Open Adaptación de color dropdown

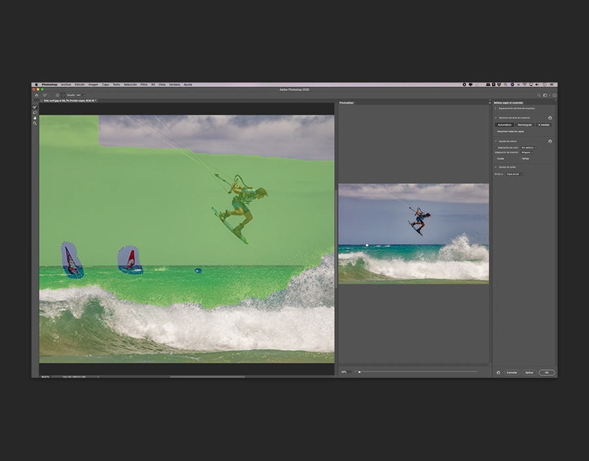(x=529, y=147)
